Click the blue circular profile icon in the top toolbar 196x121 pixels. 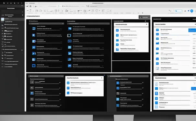point(191,11)
